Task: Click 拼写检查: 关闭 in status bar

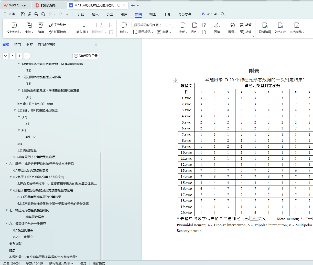Action: point(61,263)
